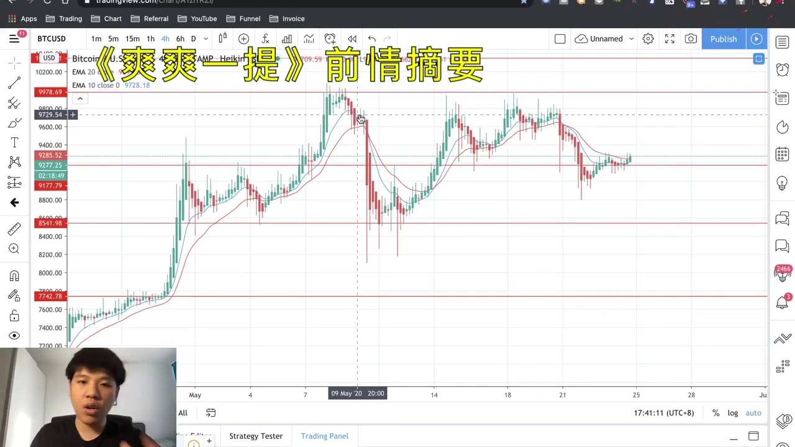Switch to the 6h timeframe
This screenshot has width=795, height=447.
tap(180, 39)
